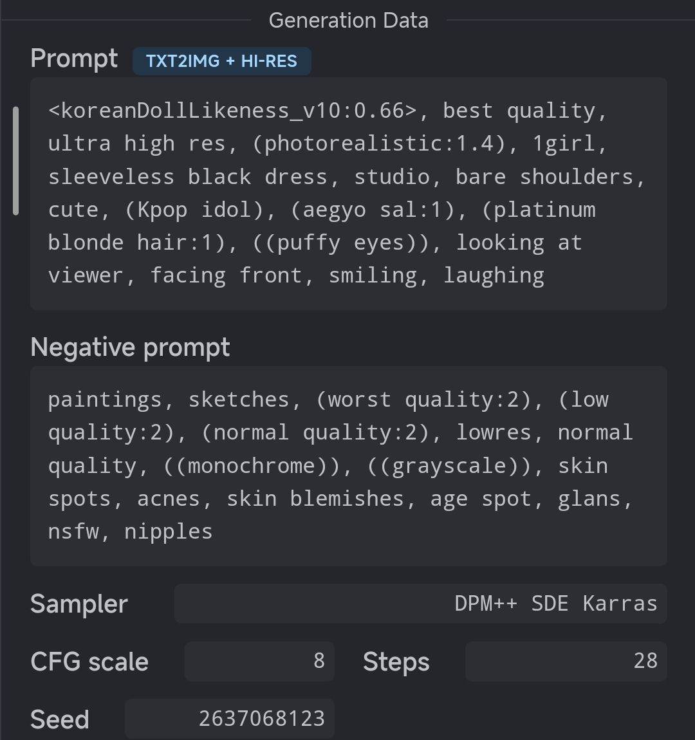Click inside the Negative prompt text box
The height and width of the screenshot is (740, 695).
coord(348,466)
